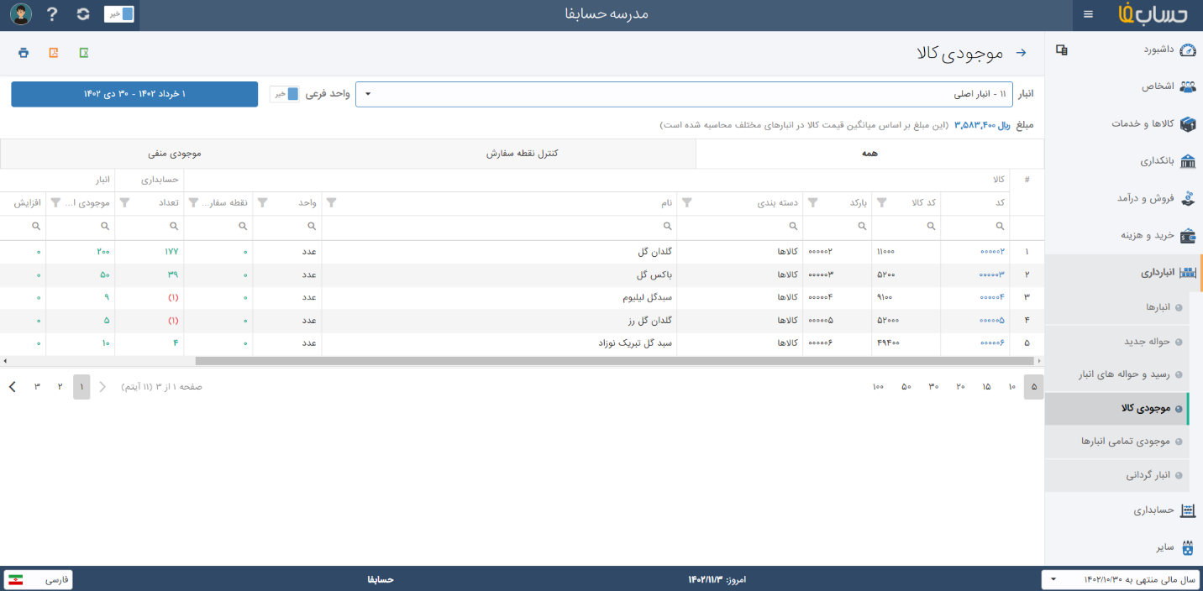Set page size to ۵۰ items
Image resolution: width=1203 pixels, height=591 pixels.
[x=906, y=386]
